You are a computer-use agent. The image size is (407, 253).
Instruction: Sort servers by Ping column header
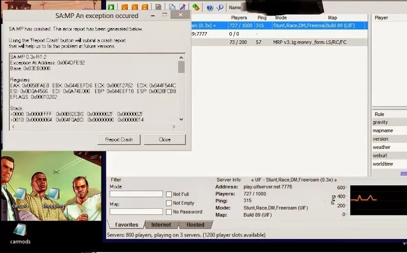tap(262, 18)
